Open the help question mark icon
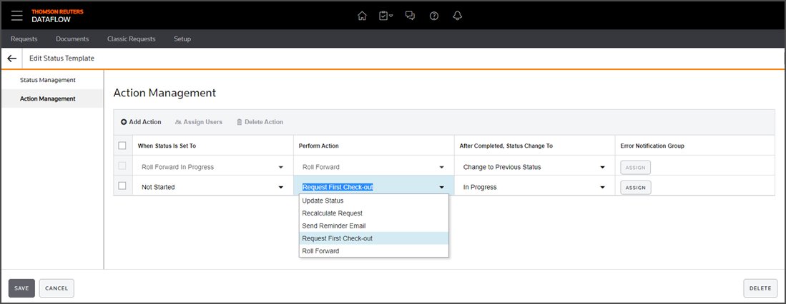Viewport: 786px width, 304px height. [x=434, y=16]
